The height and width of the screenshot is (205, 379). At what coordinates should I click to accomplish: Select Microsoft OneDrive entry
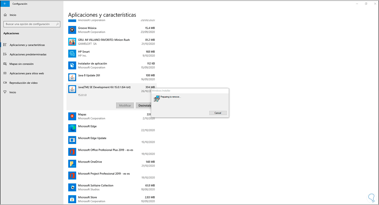tap(90, 162)
